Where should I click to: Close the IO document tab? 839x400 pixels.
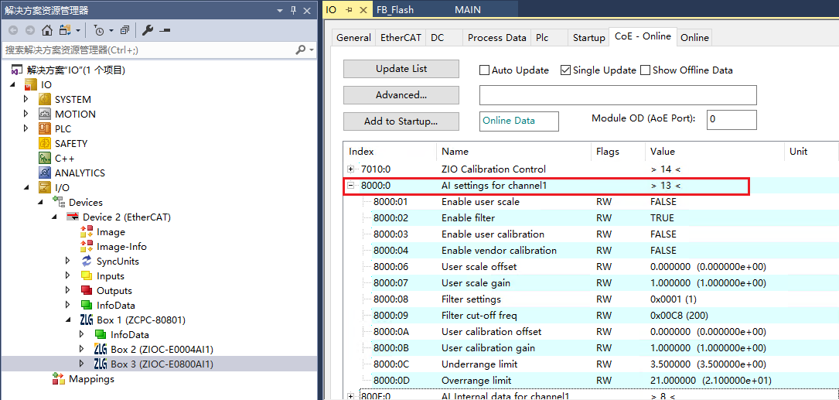(x=364, y=9)
